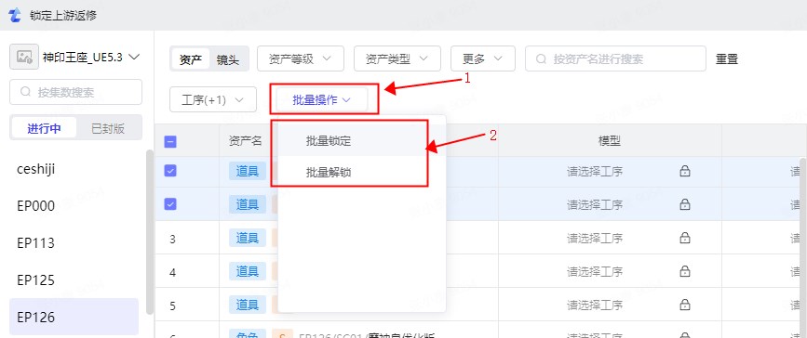Click row number 3
807x338 pixels.
tap(172, 239)
